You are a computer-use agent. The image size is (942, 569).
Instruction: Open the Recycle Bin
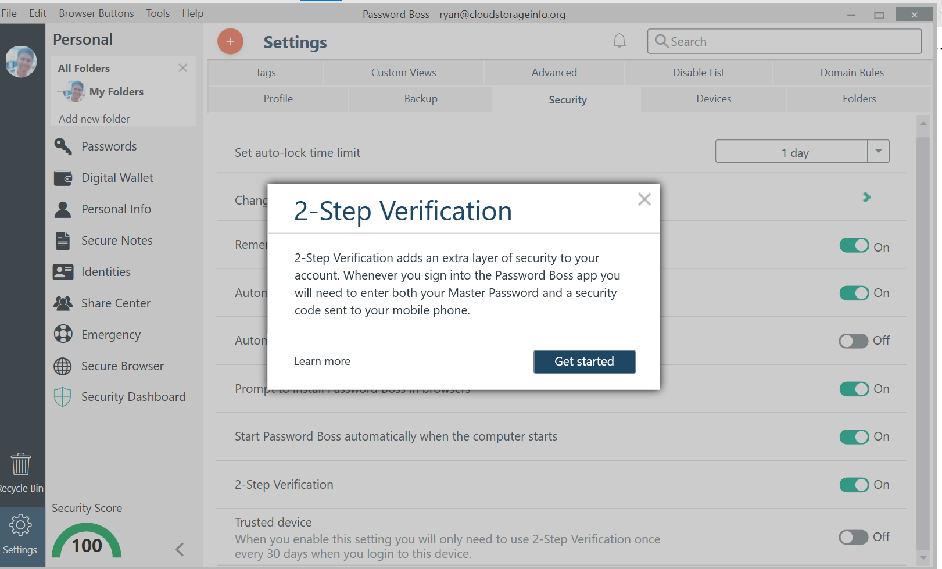(x=22, y=464)
